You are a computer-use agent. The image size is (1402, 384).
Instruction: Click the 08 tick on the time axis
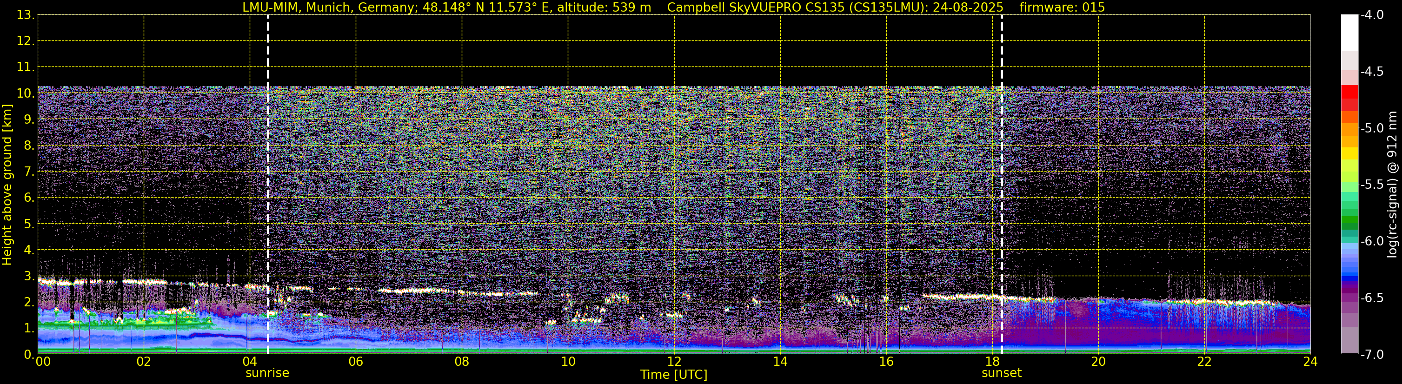(x=462, y=362)
